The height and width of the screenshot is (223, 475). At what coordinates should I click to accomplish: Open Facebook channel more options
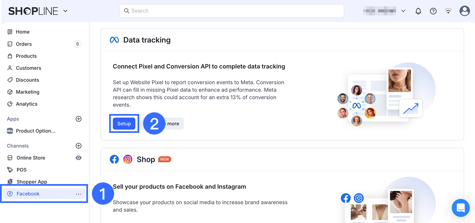click(x=79, y=194)
